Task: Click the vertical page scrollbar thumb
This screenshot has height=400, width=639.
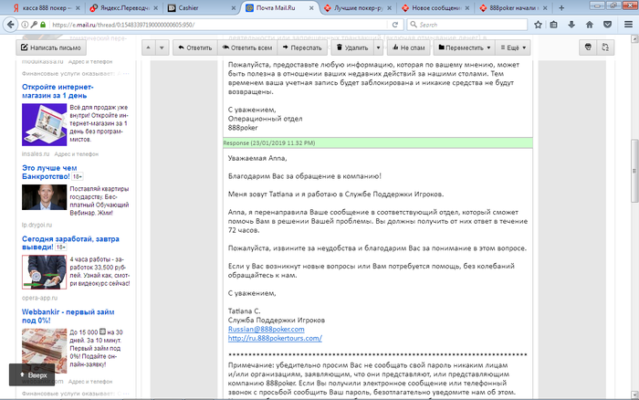Action: pyautogui.click(x=634, y=171)
